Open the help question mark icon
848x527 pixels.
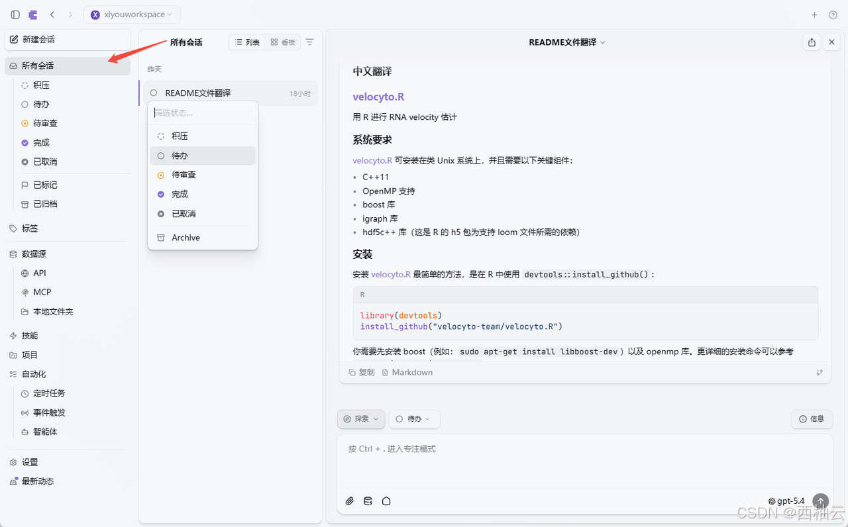click(x=833, y=15)
